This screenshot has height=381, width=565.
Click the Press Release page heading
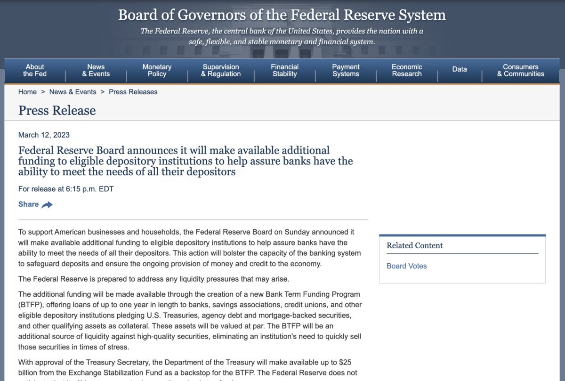[x=57, y=110]
